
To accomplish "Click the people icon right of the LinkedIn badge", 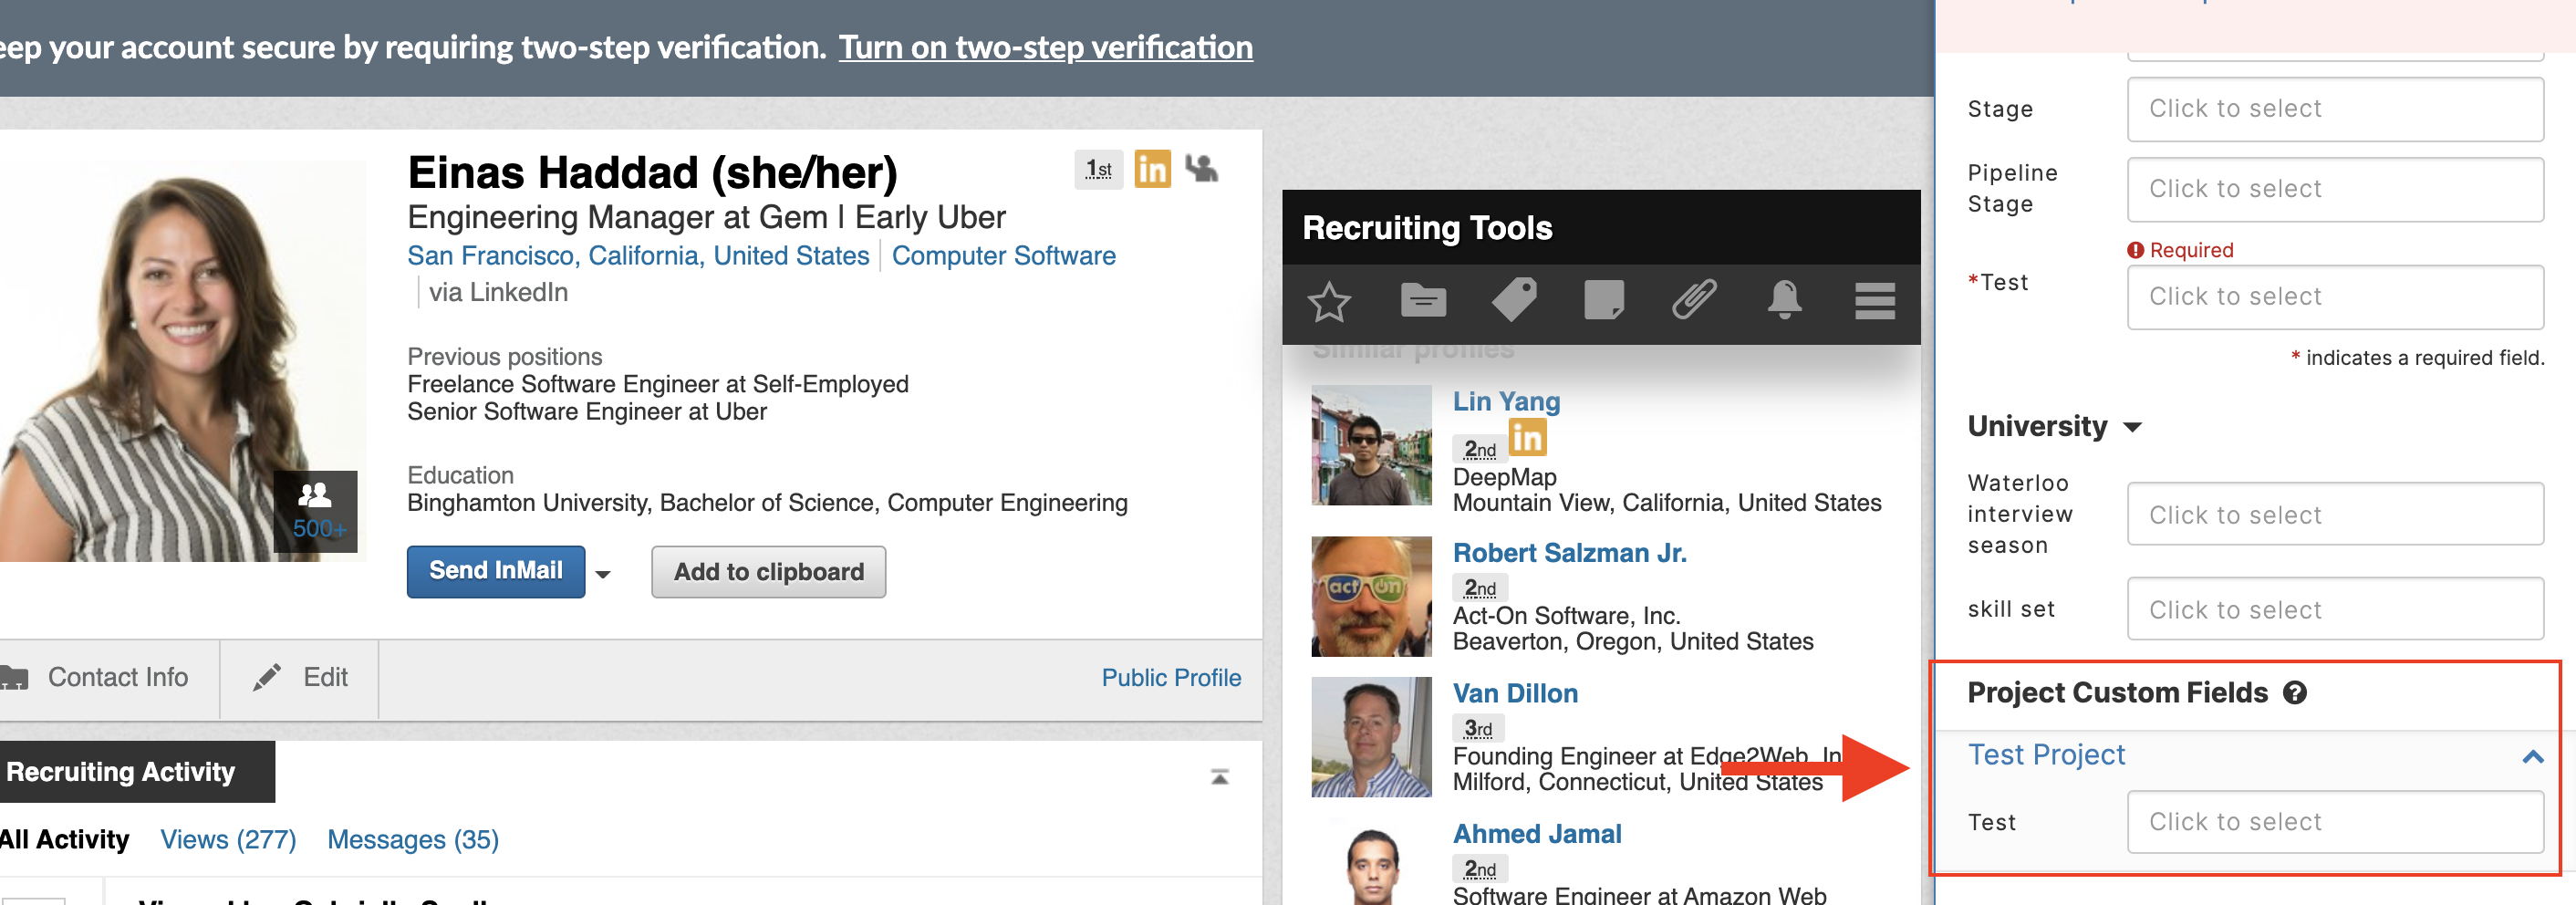I will tap(1201, 168).
